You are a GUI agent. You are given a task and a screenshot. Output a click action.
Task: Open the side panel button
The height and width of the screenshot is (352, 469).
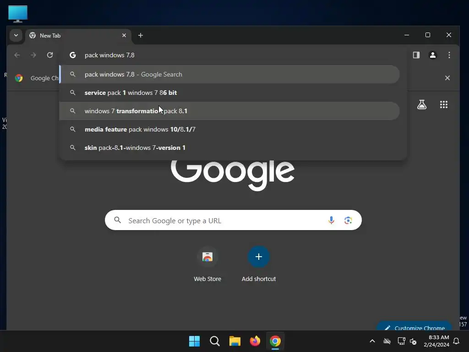pos(416,55)
